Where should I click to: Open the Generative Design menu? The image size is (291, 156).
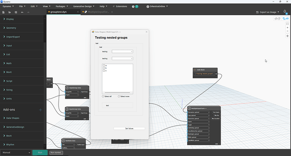point(84,6)
